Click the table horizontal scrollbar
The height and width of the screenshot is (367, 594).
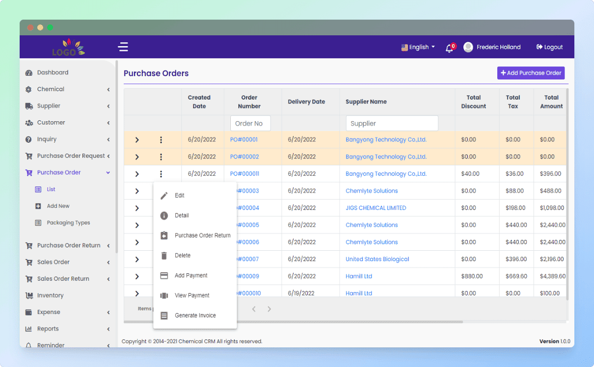(x=293, y=322)
